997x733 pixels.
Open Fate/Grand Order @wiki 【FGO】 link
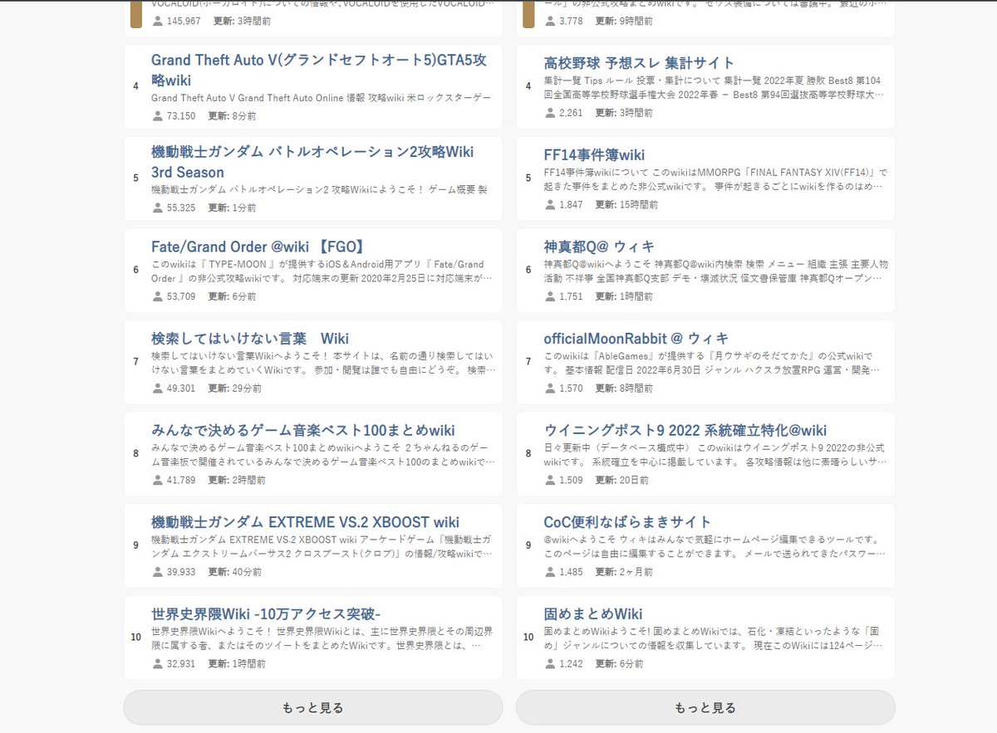coord(258,247)
